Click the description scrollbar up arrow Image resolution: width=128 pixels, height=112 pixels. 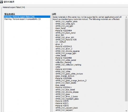pos(126,17)
